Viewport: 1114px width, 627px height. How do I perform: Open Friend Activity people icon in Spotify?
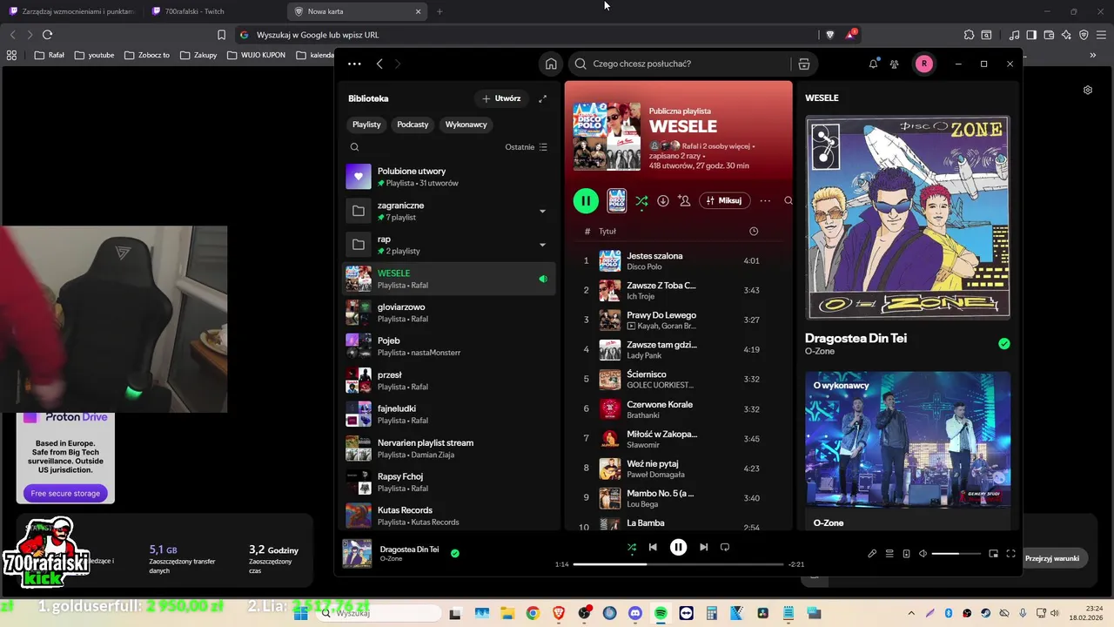894,64
